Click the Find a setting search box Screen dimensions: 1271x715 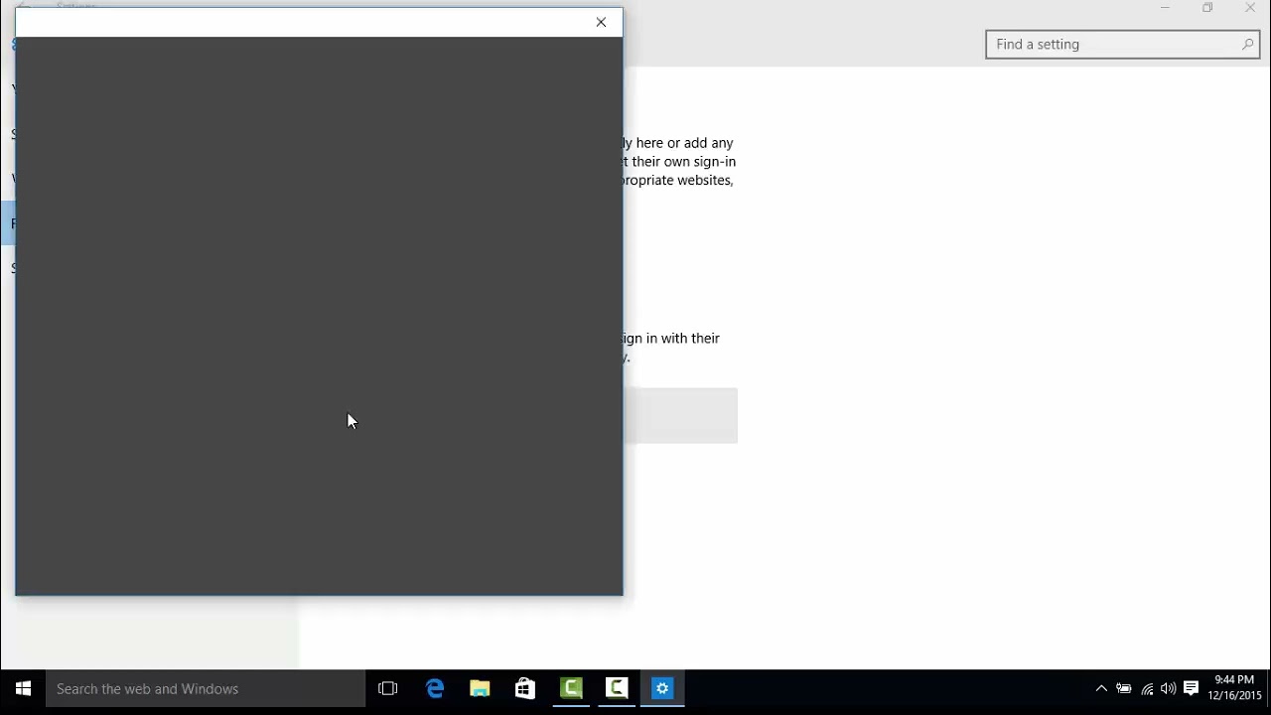point(1122,44)
